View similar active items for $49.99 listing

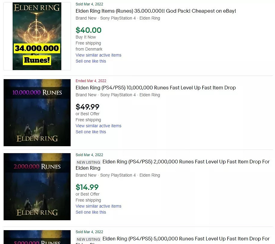[98, 126]
